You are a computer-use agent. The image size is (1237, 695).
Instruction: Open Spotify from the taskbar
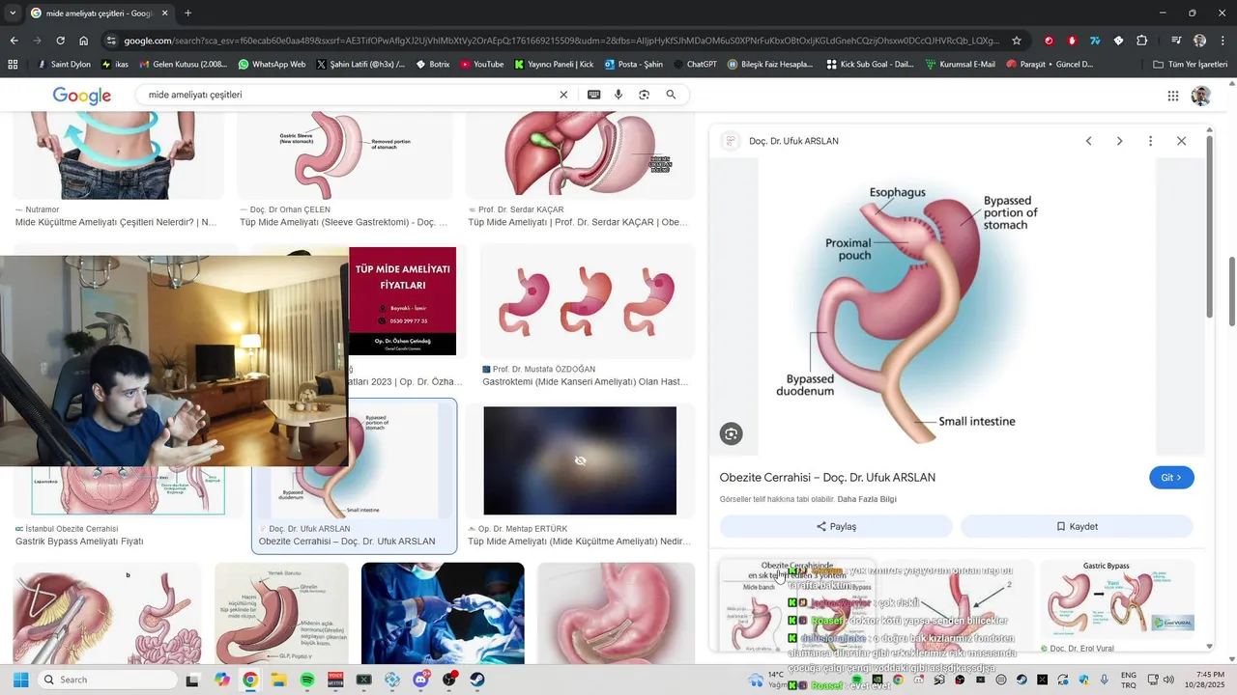(x=306, y=680)
